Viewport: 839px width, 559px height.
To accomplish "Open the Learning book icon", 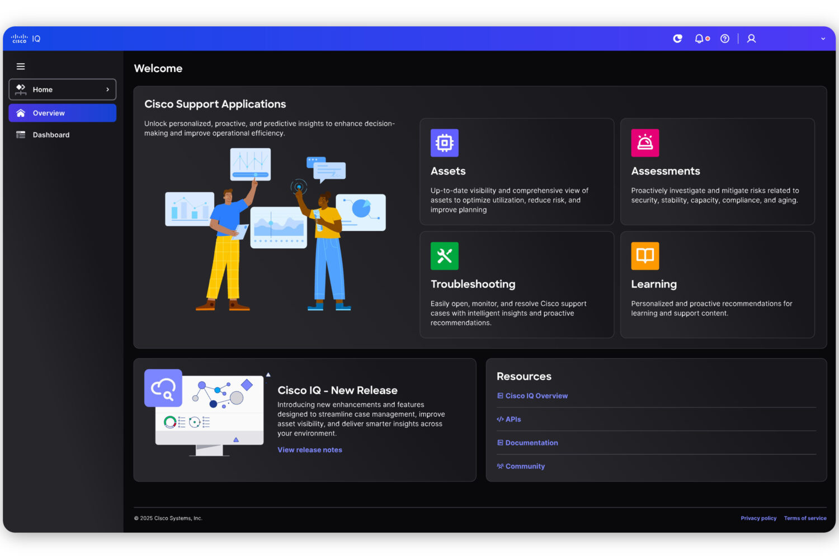I will (644, 256).
